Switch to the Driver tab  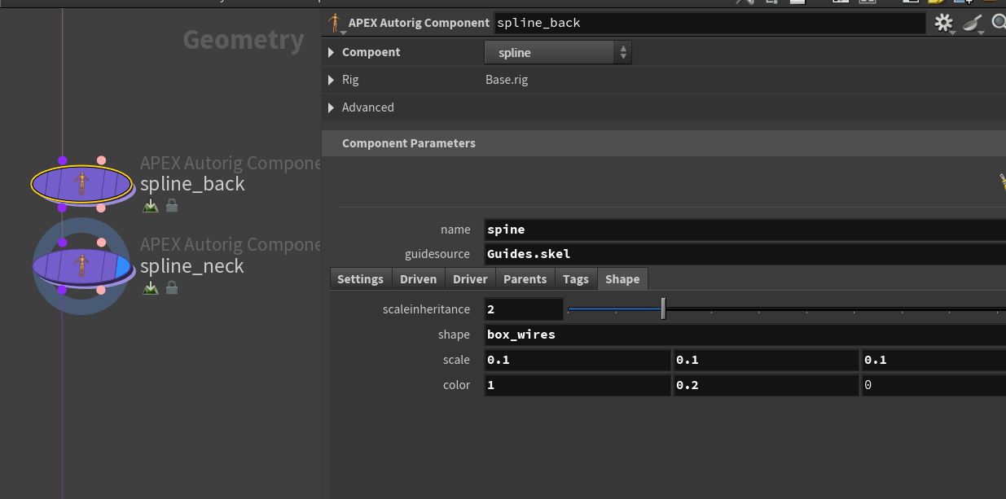click(x=470, y=279)
